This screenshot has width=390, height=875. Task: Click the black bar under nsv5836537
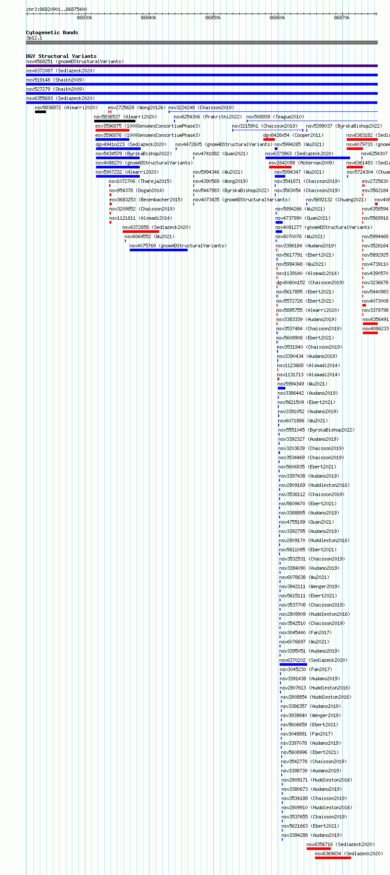click(115, 121)
